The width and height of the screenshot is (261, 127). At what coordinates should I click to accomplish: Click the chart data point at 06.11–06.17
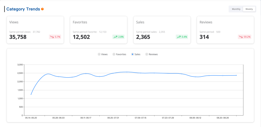click(86, 73)
